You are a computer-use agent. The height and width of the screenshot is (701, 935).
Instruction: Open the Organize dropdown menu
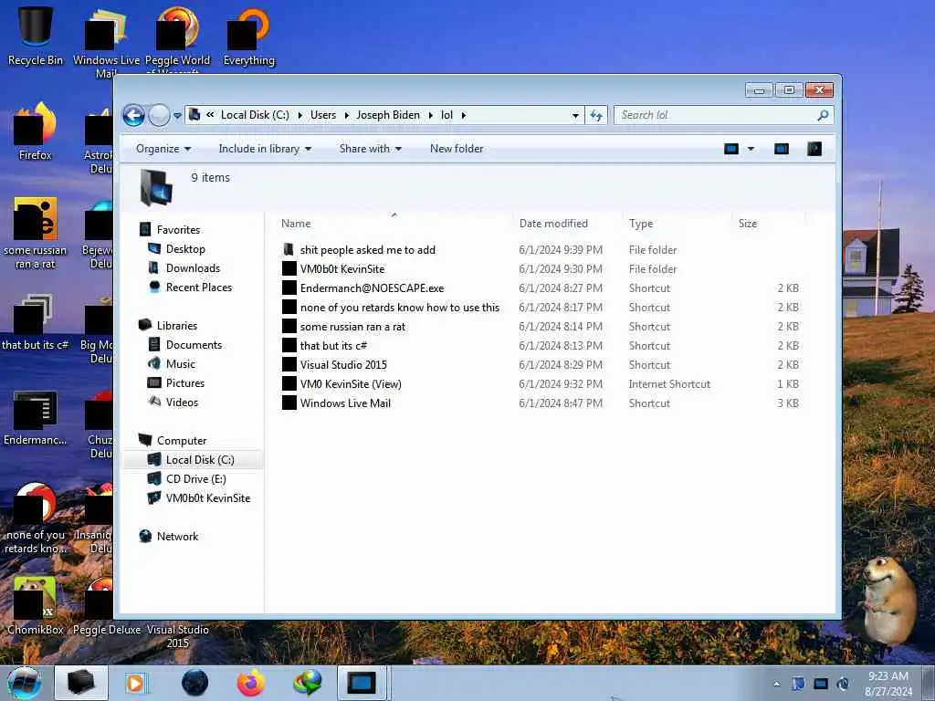pyautogui.click(x=163, y=149)
